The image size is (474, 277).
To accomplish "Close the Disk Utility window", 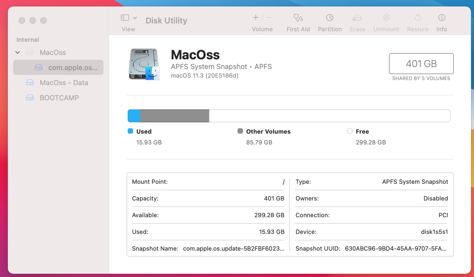I will [22, 20].
